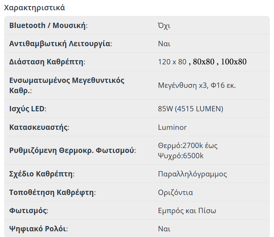Select the Παραλληλόγραμμος value
274x237 pixels.
click(x=192, y=174)
